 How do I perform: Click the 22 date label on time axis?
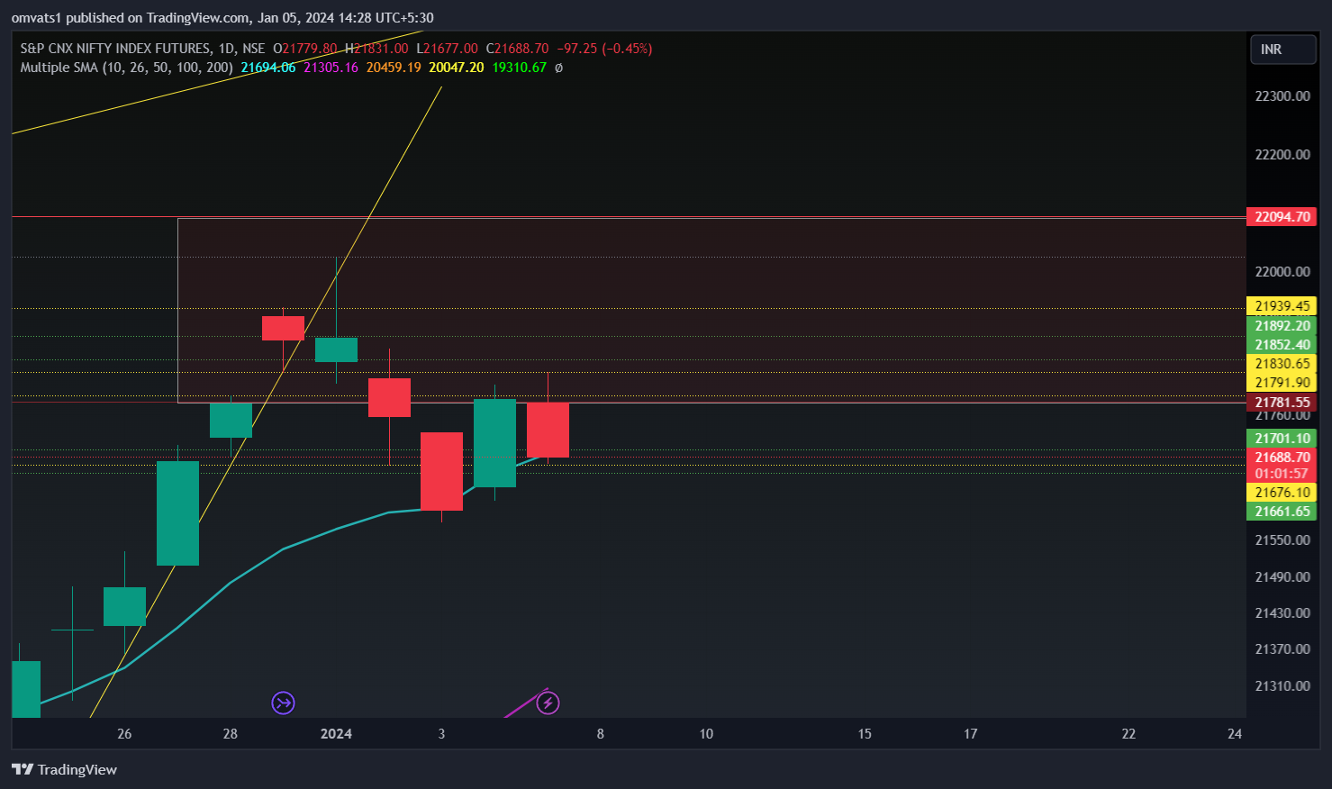[1128, 734]
